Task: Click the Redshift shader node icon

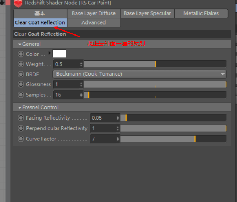Action: [18, 3]
